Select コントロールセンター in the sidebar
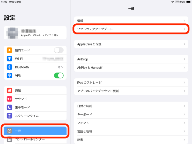The width and height of the screenshot is (192, 144). pos(35,139)
